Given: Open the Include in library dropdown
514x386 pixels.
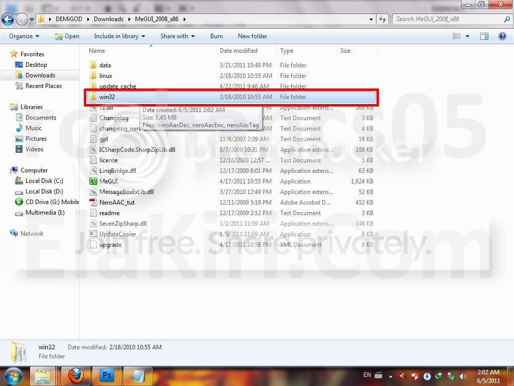Looking at the screenshot, I should (119, 36).
